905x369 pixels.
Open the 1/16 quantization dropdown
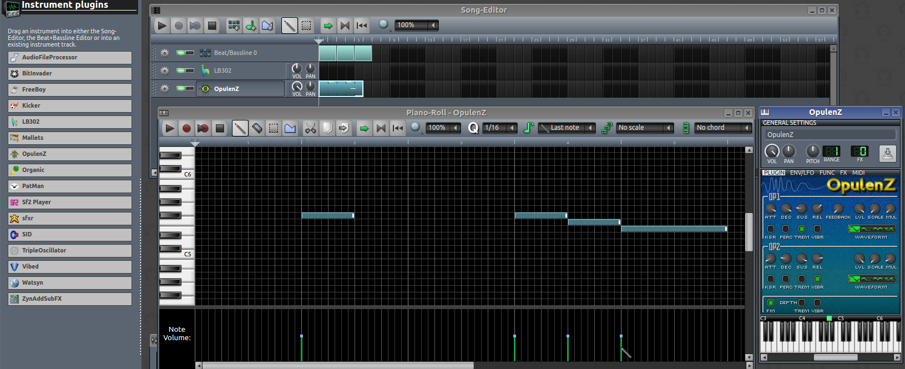point(499,128)
